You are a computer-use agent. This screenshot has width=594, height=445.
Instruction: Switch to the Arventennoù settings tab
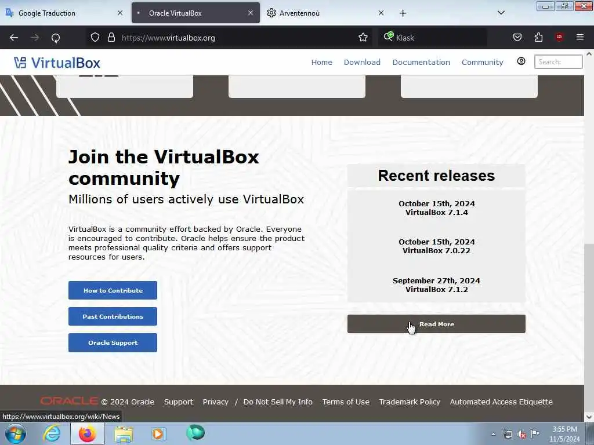[x=326, y=13]
